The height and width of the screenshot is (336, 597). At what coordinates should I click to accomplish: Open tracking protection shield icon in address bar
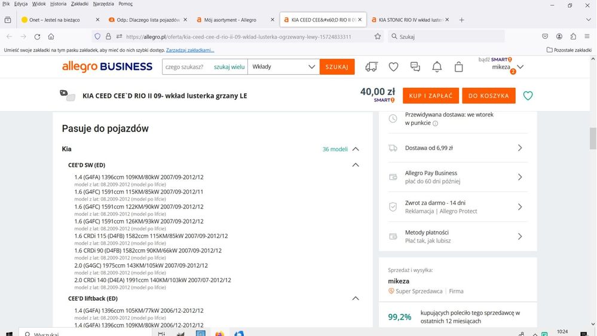97,36
